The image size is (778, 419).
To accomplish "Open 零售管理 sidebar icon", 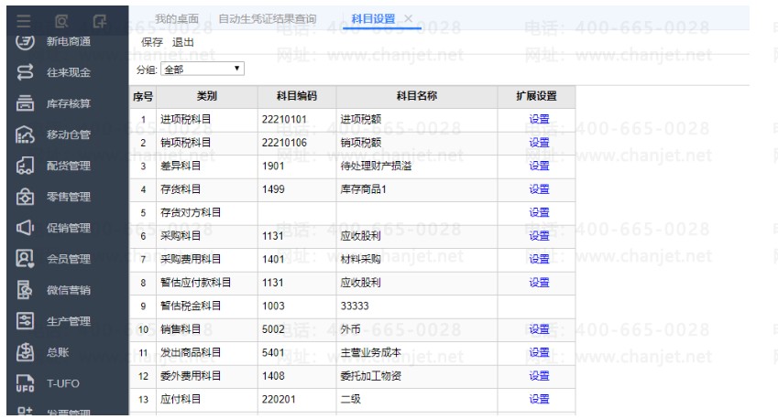I will tap(25, 197).
